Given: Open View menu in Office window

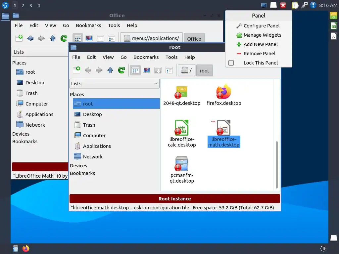Looking at the screenshot, I should pyautogui.click(x=51, y=25).
